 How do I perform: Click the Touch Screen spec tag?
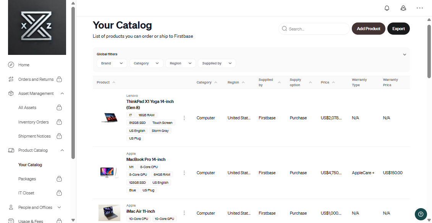tap(162, 123)
